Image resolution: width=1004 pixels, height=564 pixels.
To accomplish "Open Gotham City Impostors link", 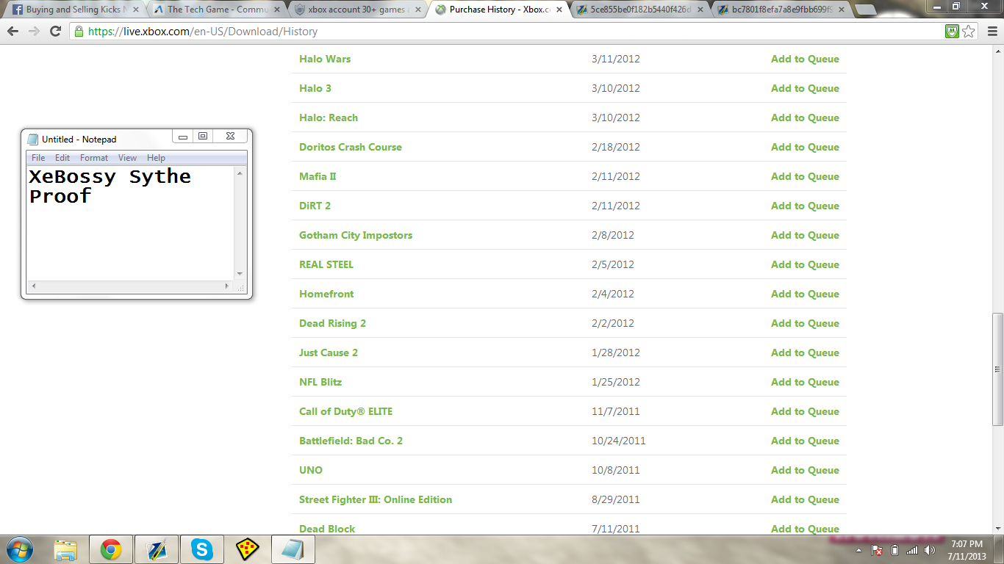I will coord(356,235).
